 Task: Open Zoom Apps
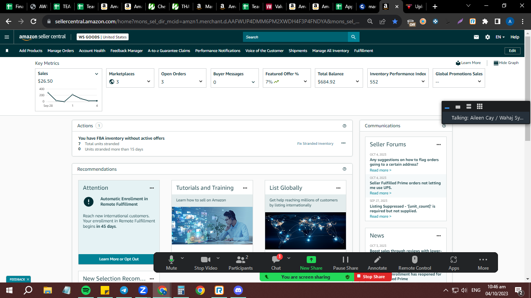click(x=454, y=263)
